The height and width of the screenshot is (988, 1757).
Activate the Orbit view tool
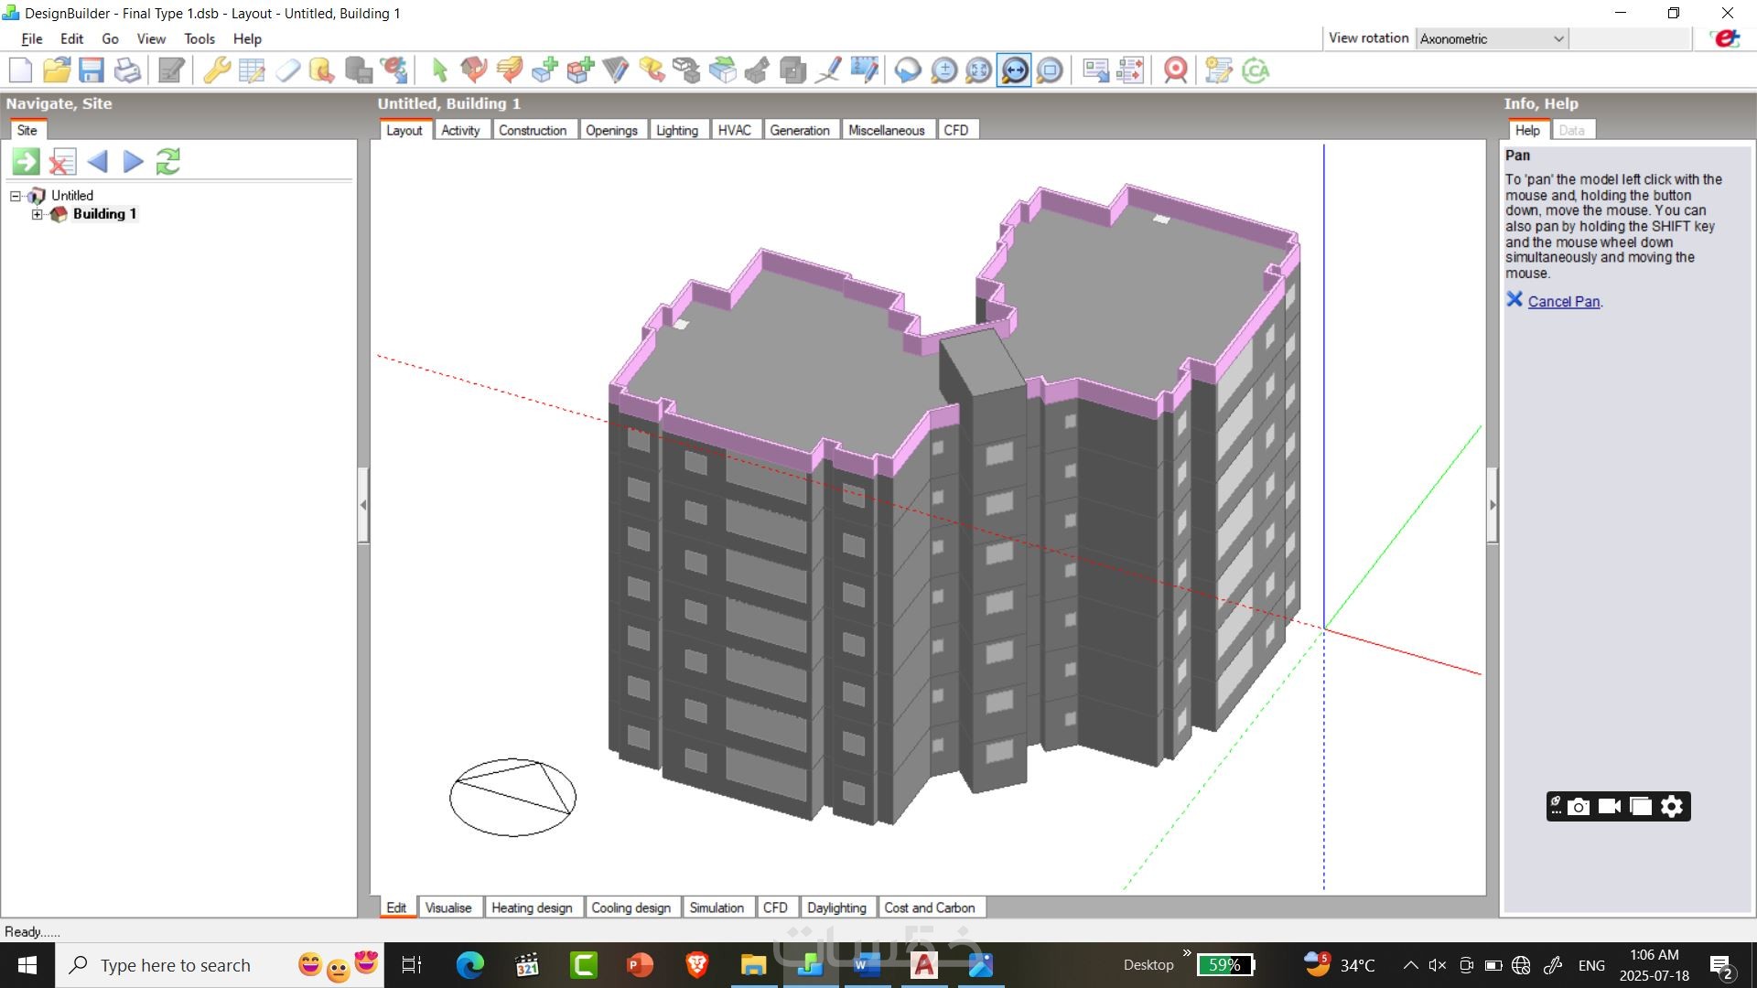click(908, 70)
